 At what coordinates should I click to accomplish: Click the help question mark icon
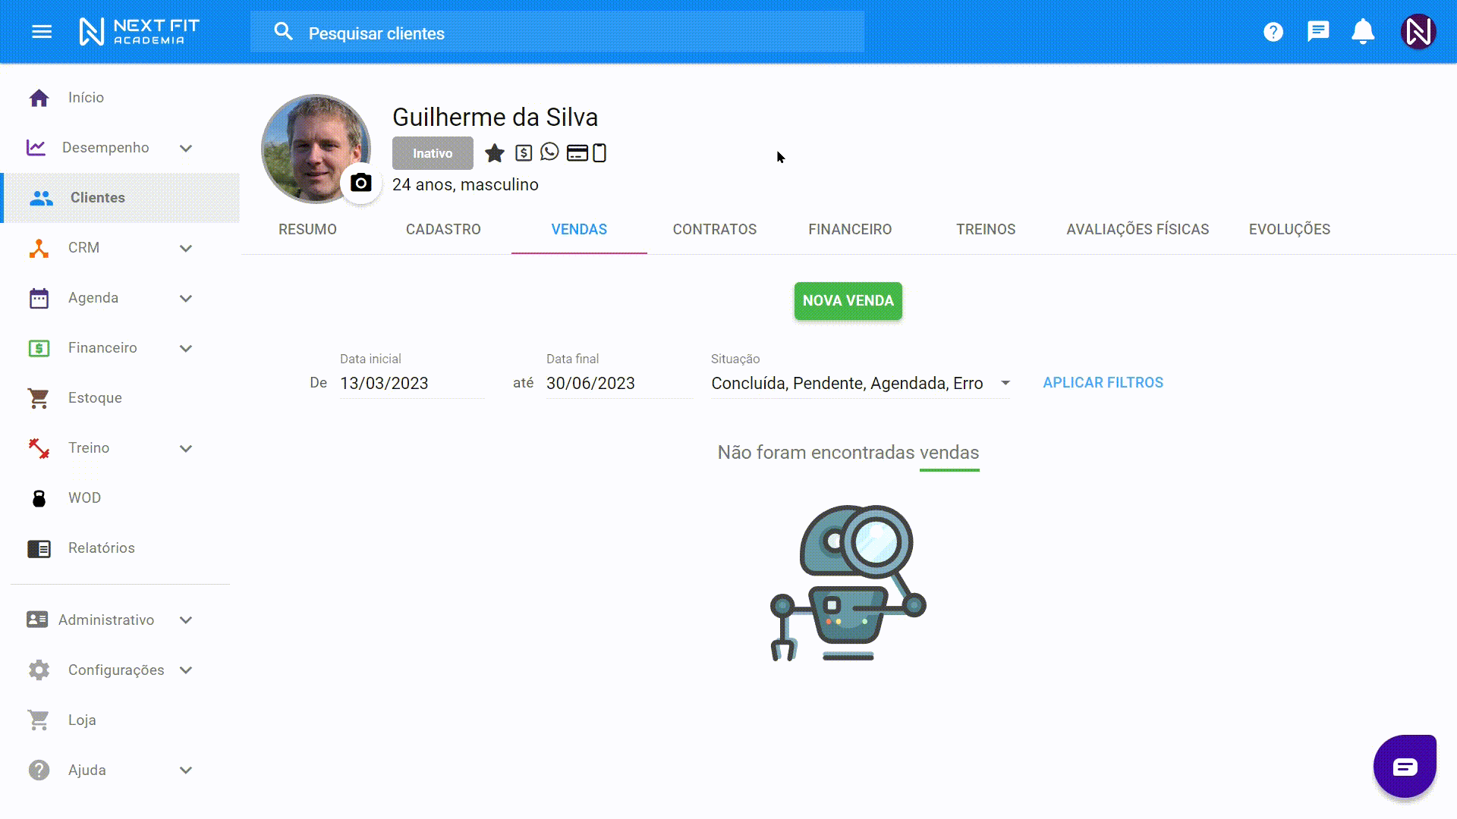pos(1273,32)
